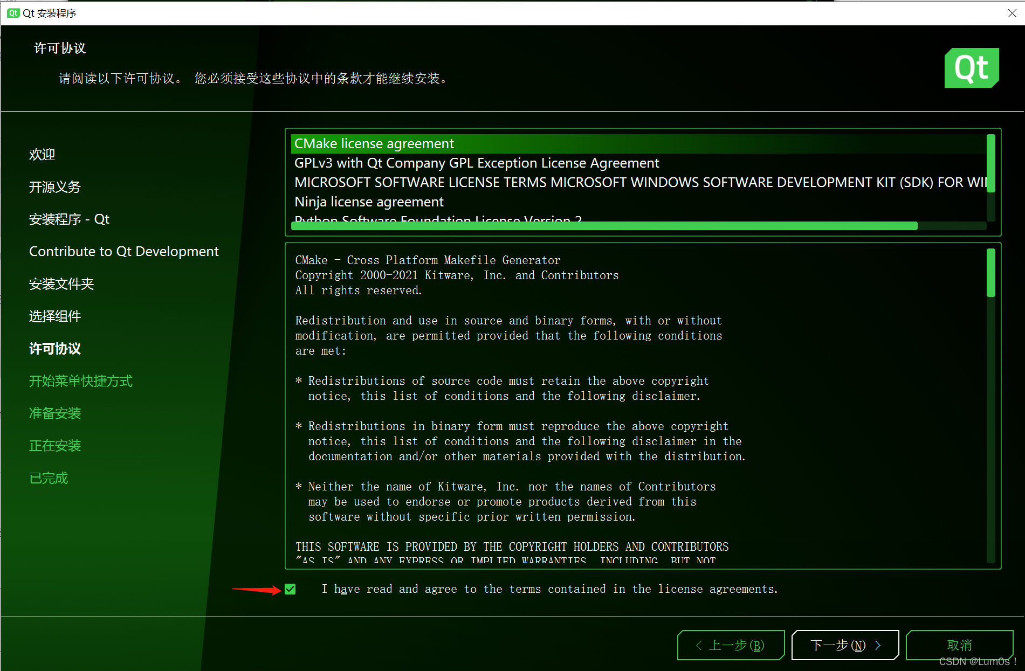Click the 欢迎 step in the sidebar
The height and width of the screenshot is (671, 1025).
(42, 155)
